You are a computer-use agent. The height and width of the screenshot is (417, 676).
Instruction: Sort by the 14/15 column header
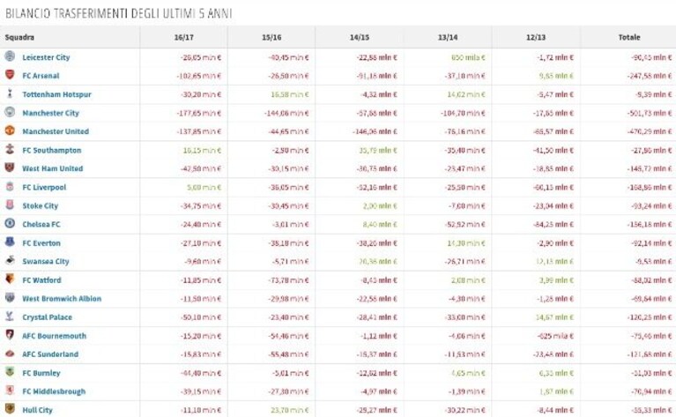pos(360,38)
